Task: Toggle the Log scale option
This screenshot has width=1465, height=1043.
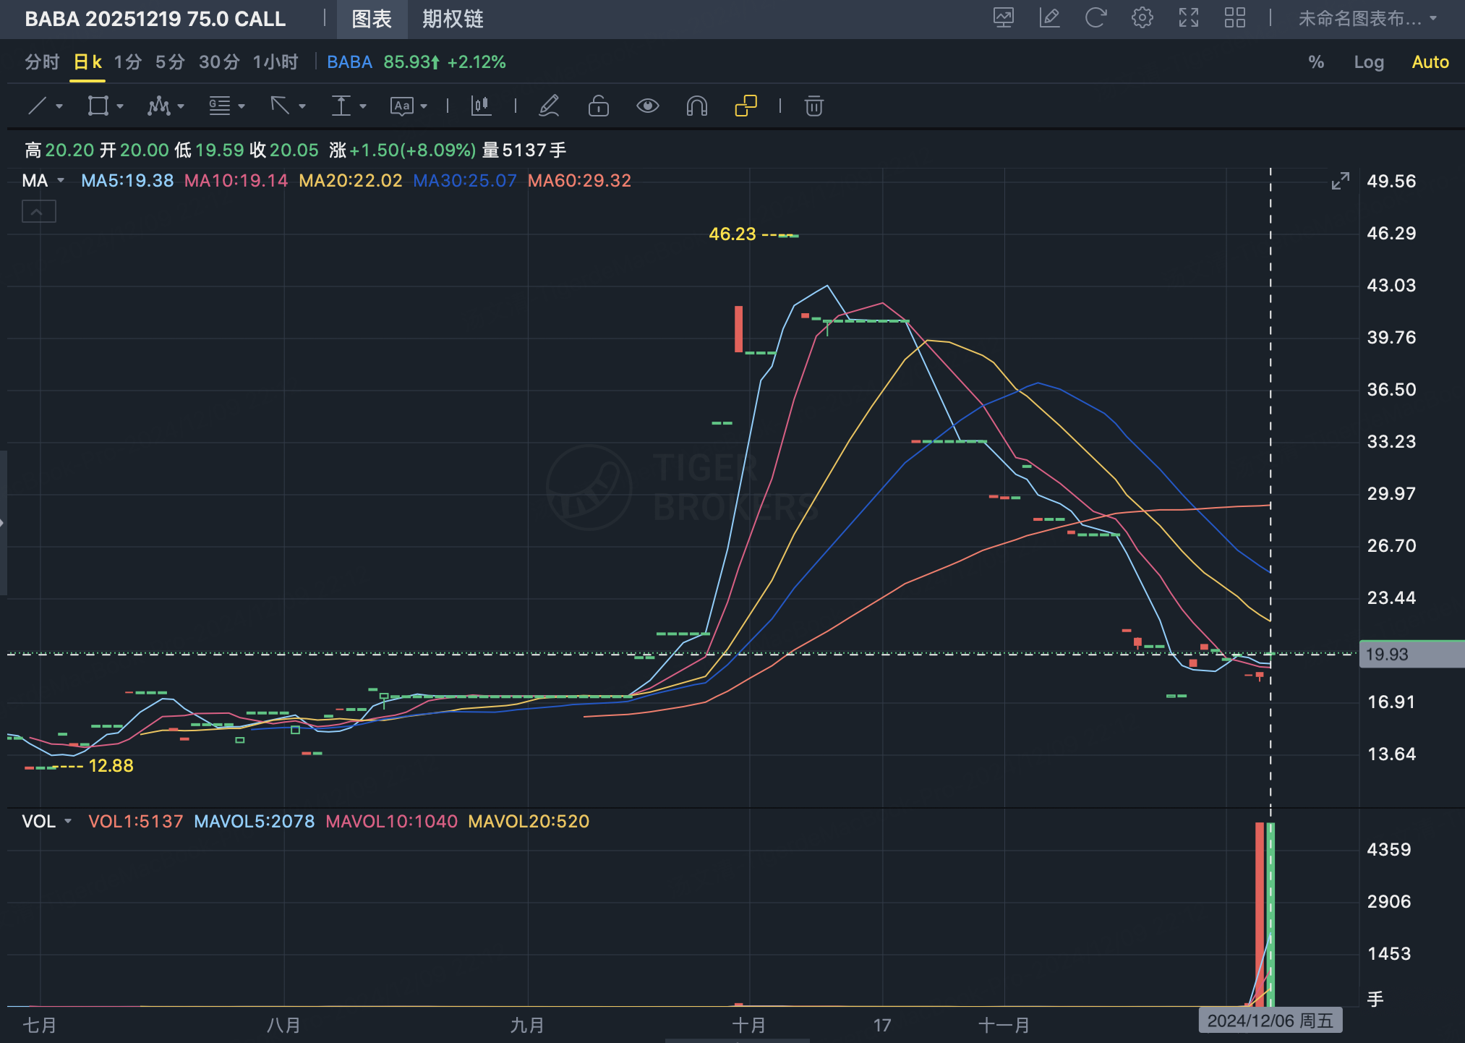Action: [x=1369, y=62]
